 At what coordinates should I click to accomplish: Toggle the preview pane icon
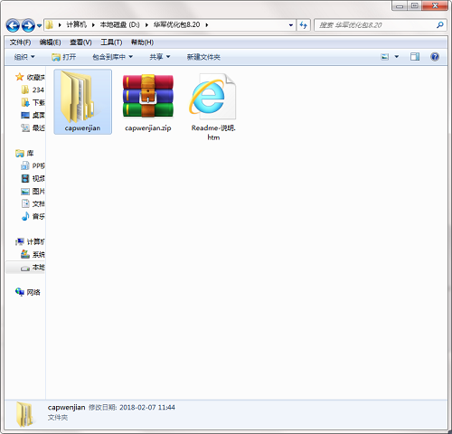click(x=415, y=57)
